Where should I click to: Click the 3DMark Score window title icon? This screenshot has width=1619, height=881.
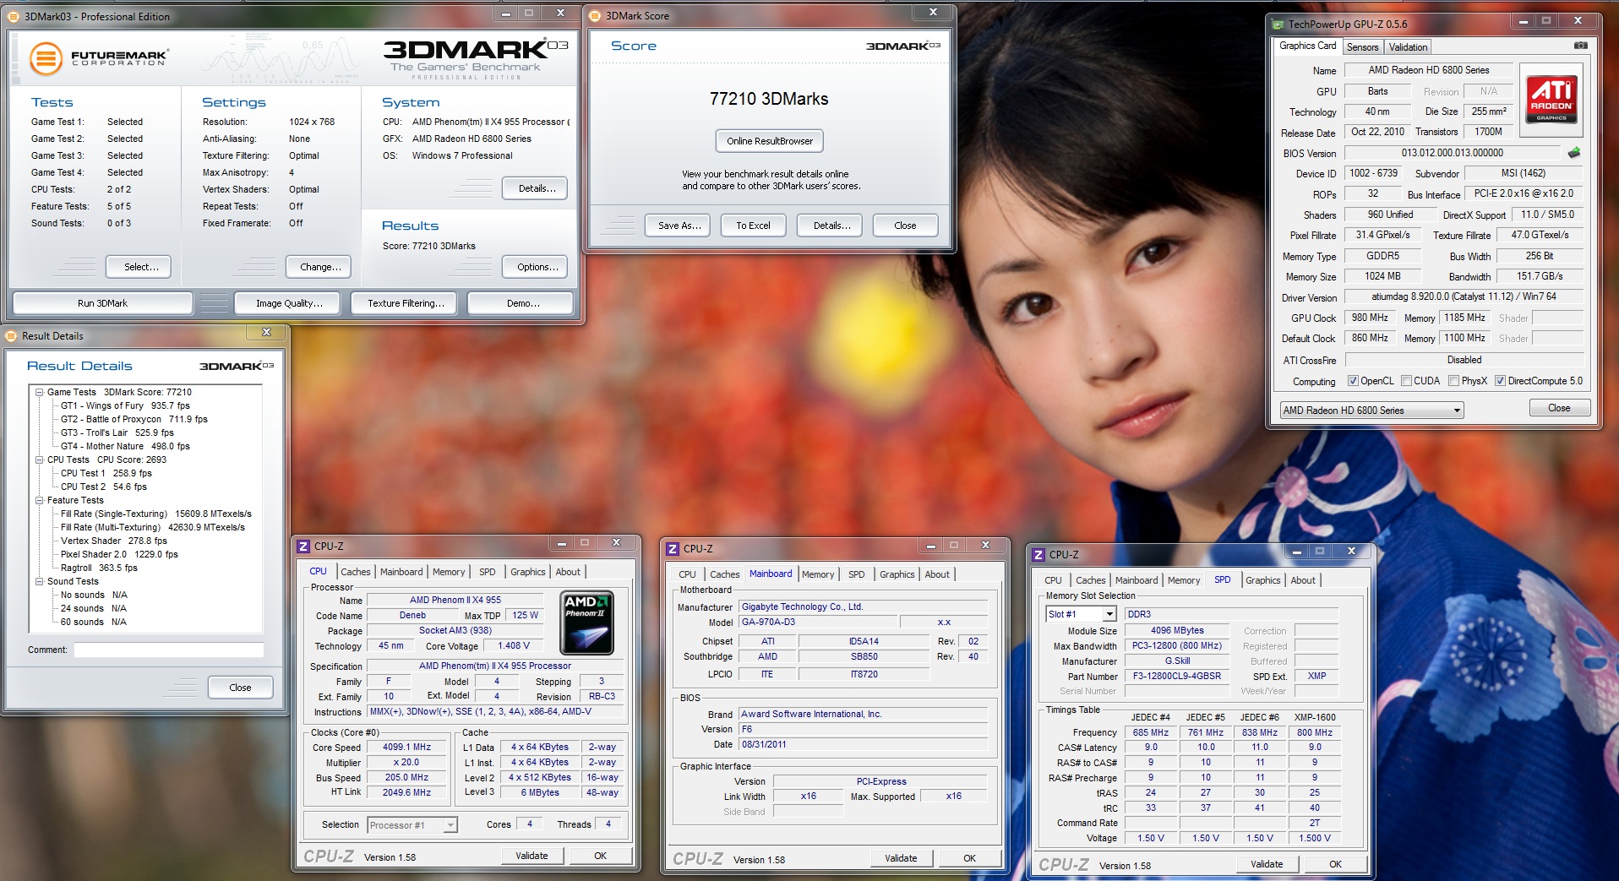click(594, 15)
